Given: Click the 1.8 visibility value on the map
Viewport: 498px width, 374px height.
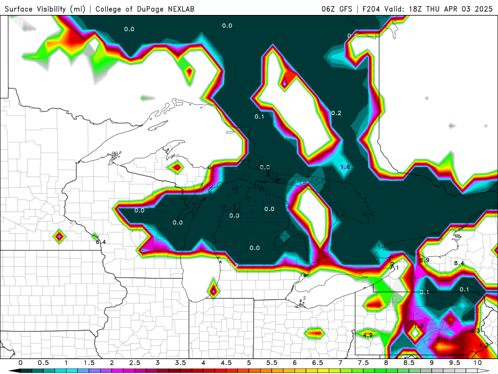Looking at the screenshot, I should (x=418, y=325).
